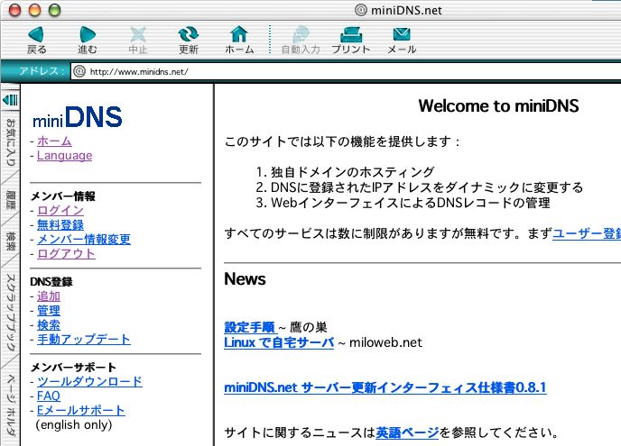Click the アドレス label in address bar
Viewport: 621px width, 446px height.
42,71
